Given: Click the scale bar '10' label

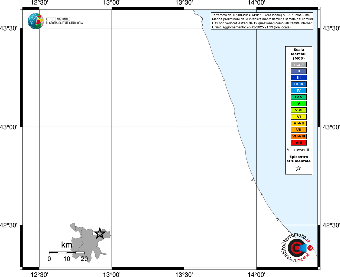Looking at the screenshot, I should click(x=67, y=259).
